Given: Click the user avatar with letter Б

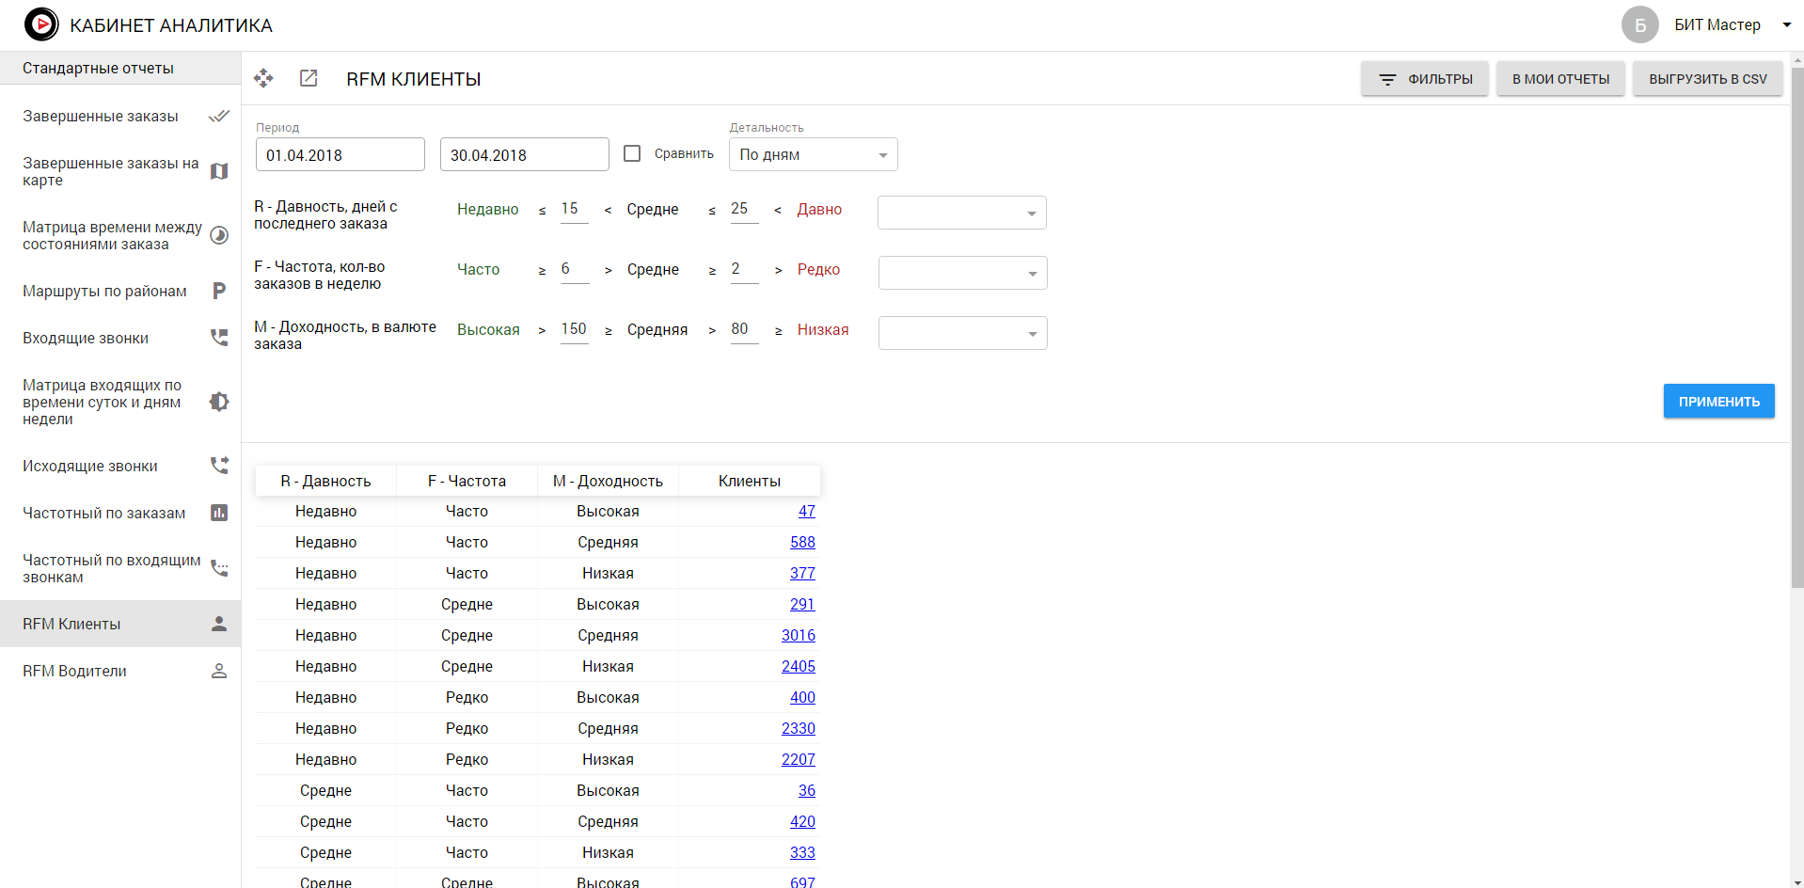Looking at the screenshot, I should (1639, 25).
